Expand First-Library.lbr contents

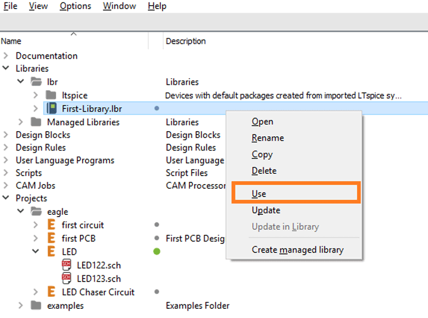click(x=35, y=108)
